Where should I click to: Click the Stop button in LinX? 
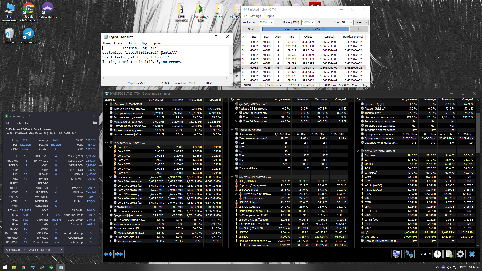click(359, 29)
